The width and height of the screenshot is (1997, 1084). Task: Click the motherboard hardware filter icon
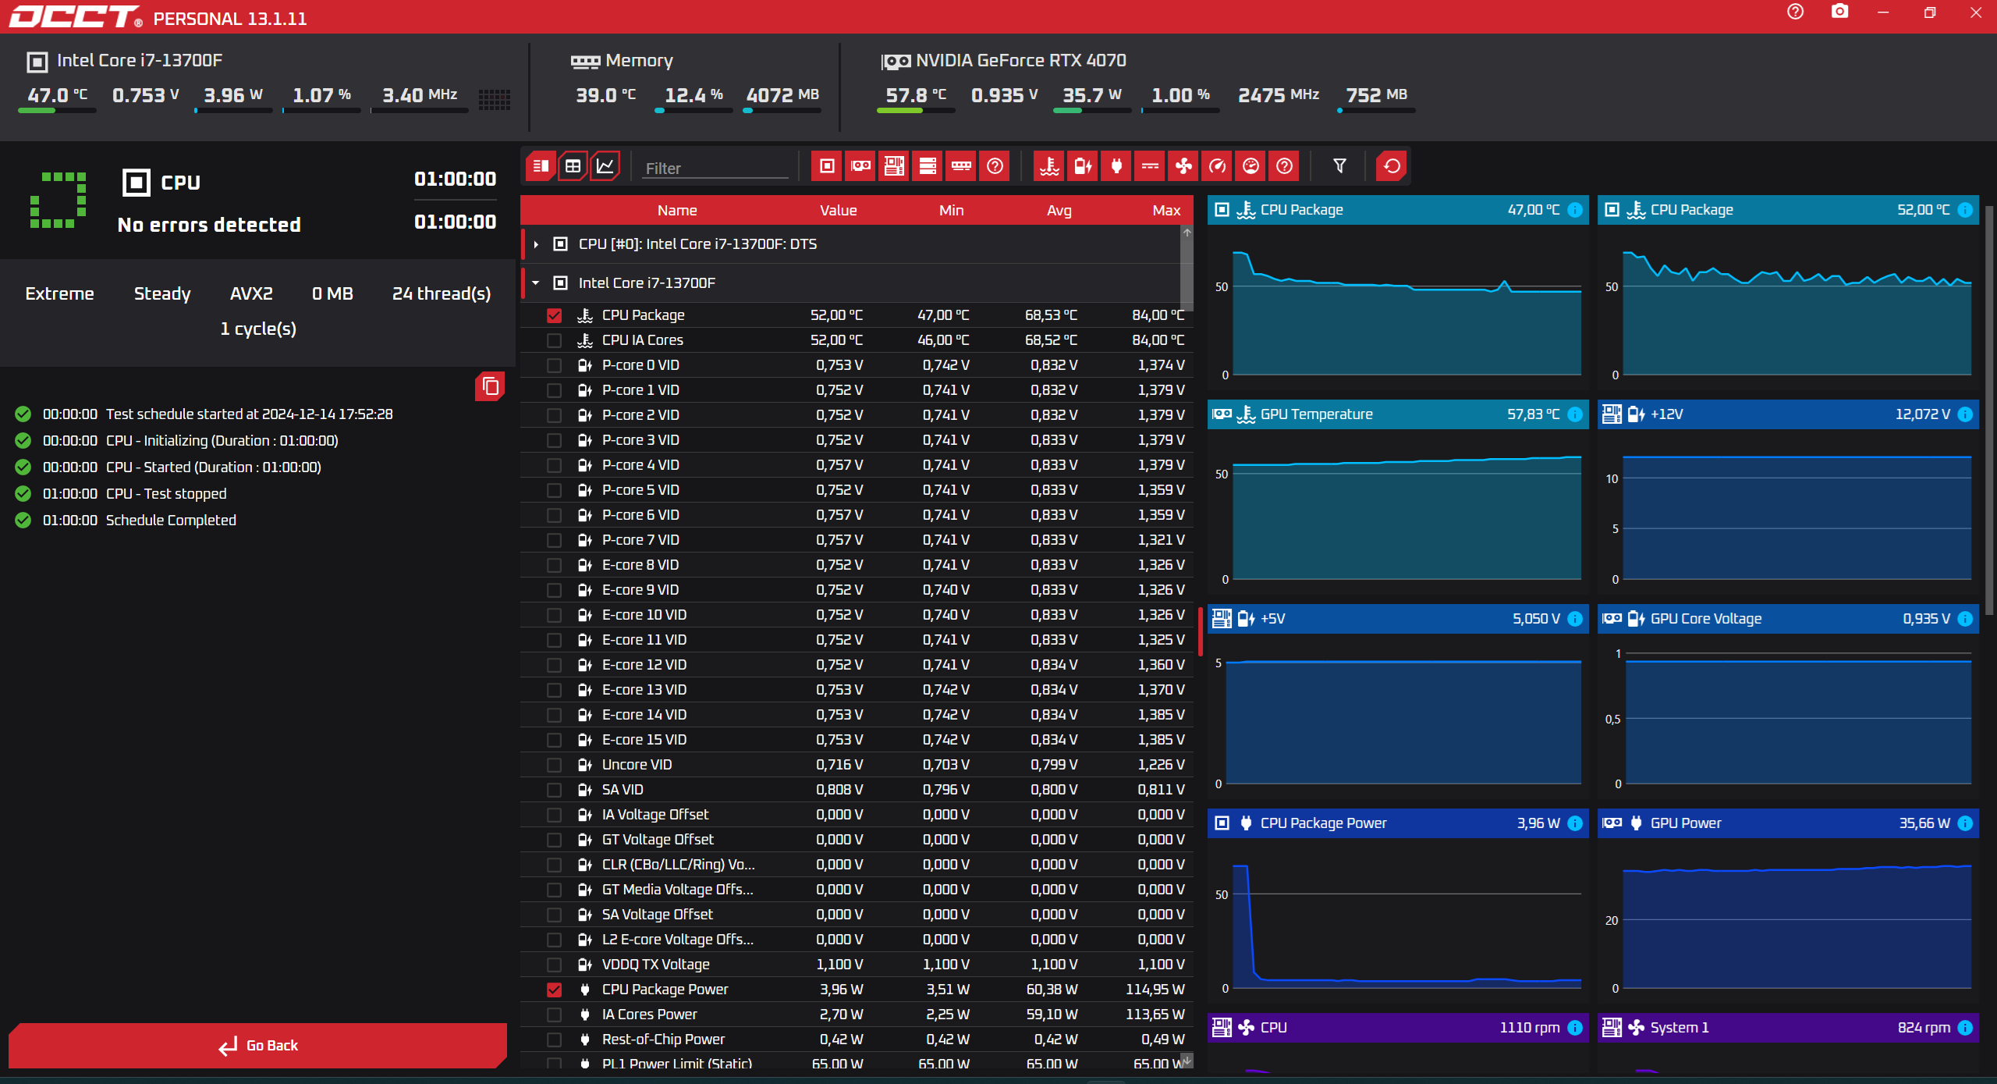point(894,166)
